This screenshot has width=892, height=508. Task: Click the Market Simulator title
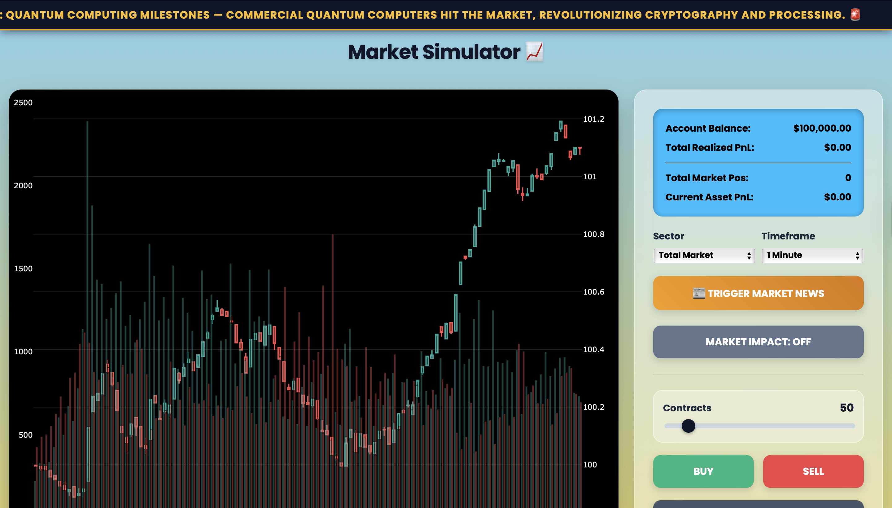click(434, 52)
